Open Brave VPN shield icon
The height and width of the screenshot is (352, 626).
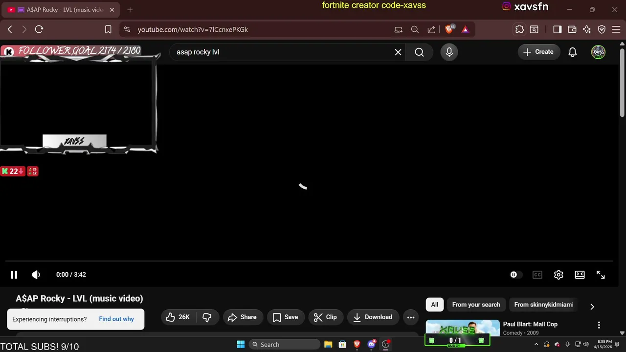602,29
